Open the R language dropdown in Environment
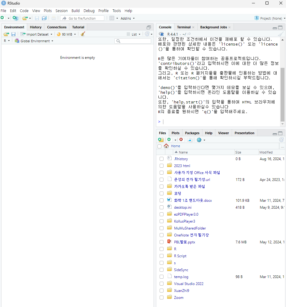This screenshot has width=286, height=307. coord(7,41)
